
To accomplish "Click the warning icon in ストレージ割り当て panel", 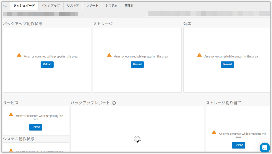I will coord(214,132).
